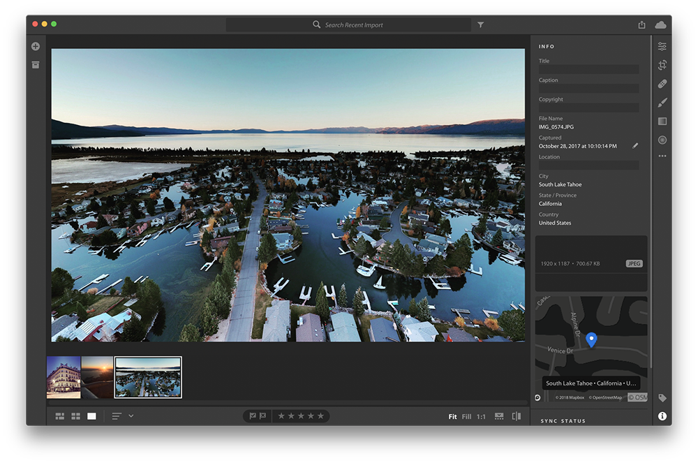
Task: Click the blue map location pin
Action: [591, 339]
